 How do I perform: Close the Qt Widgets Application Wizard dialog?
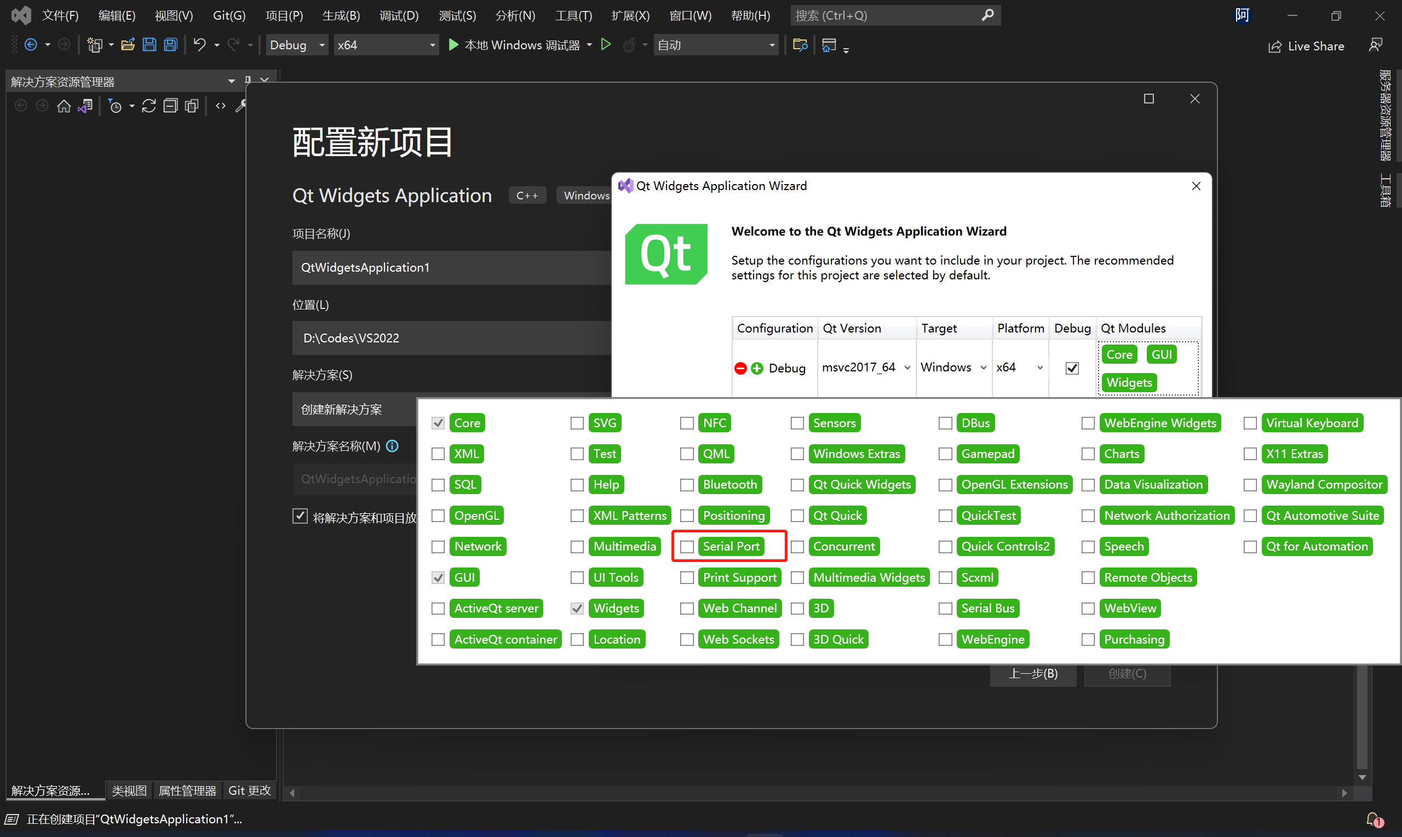pos(1196,186)
